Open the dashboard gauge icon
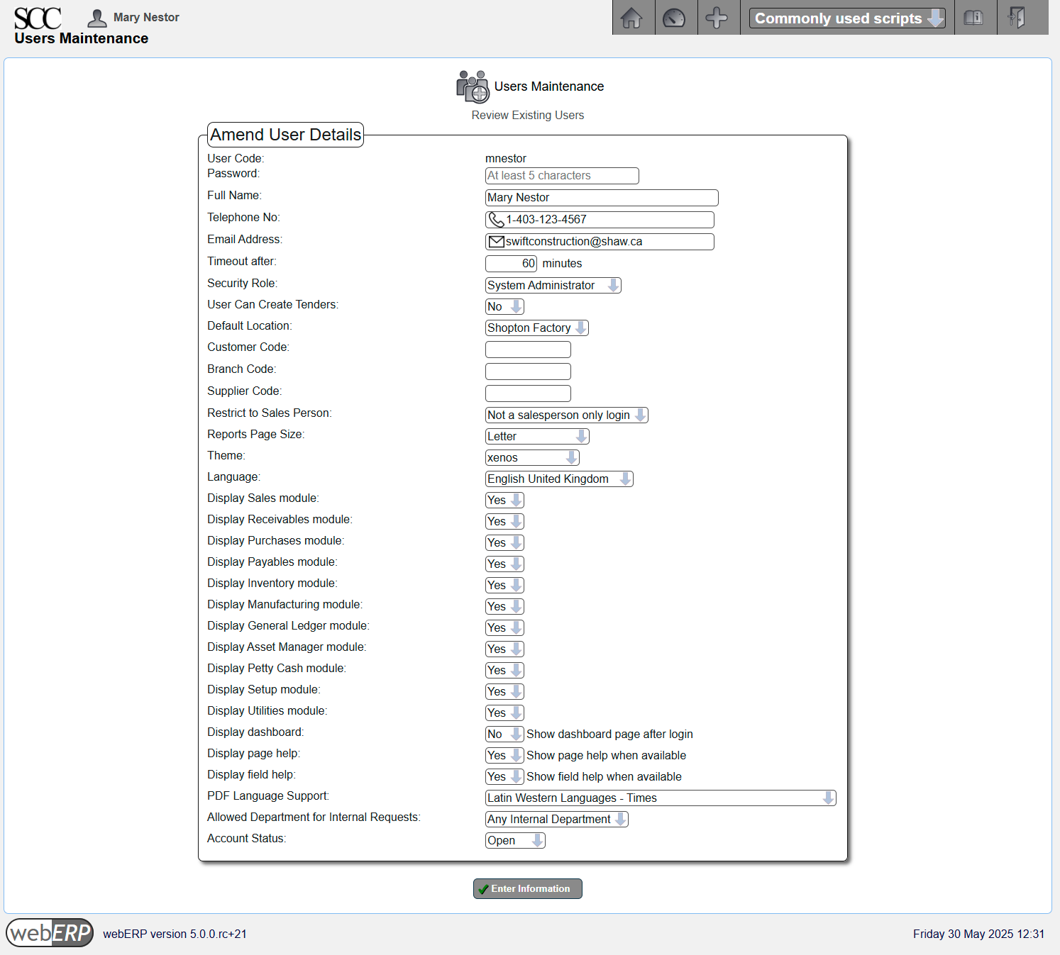This screenshot has width=1060, height=955. click(x=674, y=18)
